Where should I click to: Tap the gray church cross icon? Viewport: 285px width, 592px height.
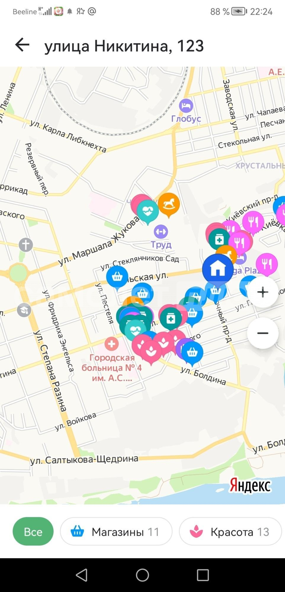(26, 245)
